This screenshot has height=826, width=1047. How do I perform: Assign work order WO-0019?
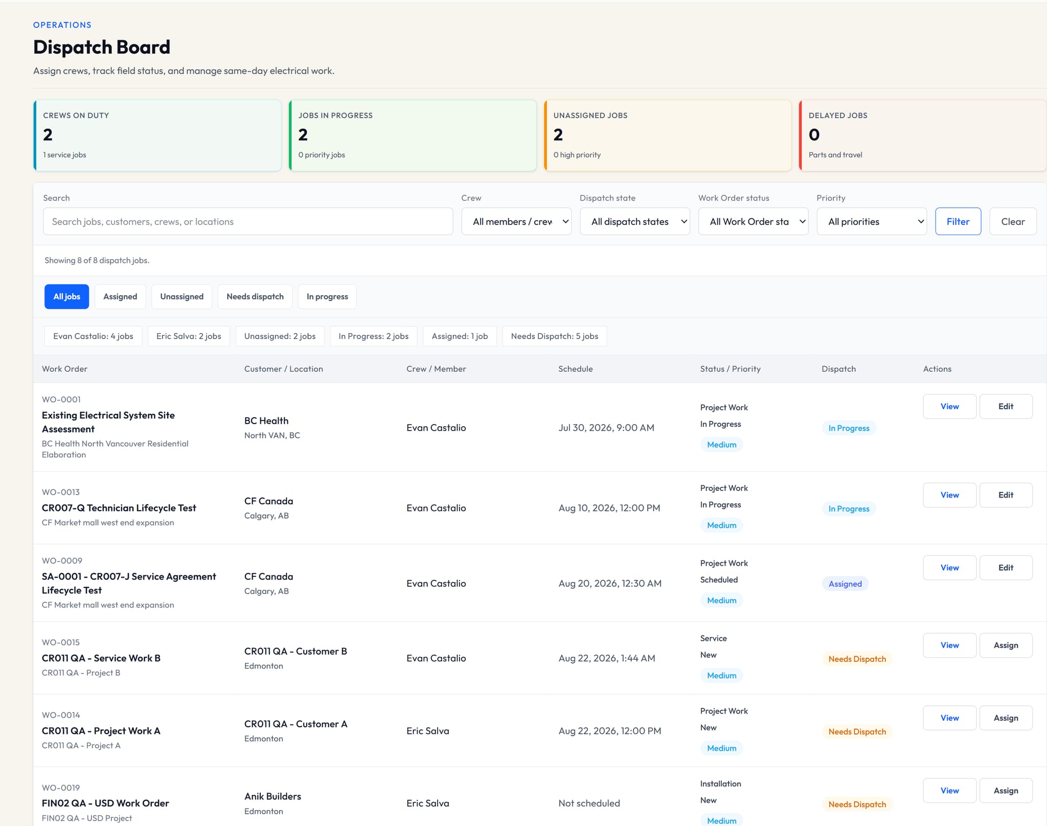point(1006,791)
